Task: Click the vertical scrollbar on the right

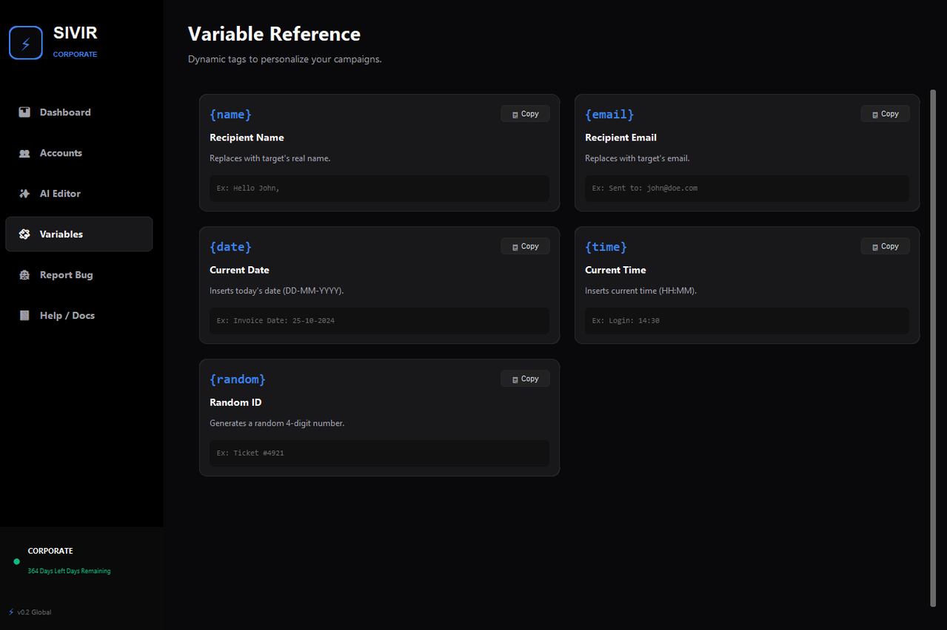Action: [932, 348]
